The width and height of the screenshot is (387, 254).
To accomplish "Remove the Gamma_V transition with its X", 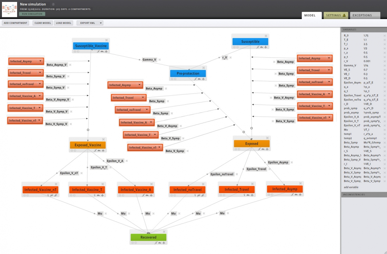I will [x=159, y=60].
